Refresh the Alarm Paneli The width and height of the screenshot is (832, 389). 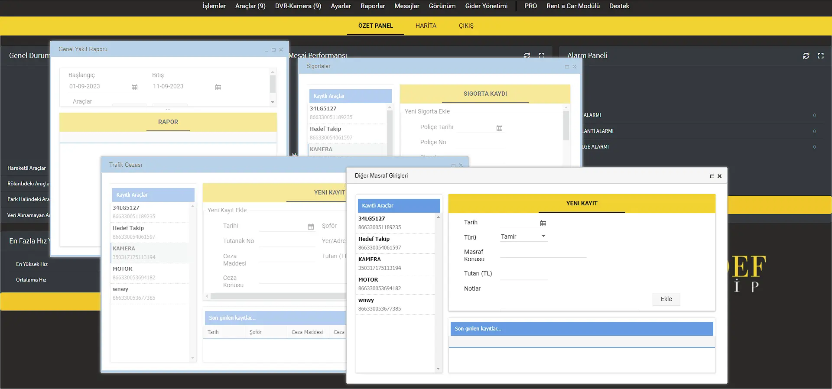point(806,56)
